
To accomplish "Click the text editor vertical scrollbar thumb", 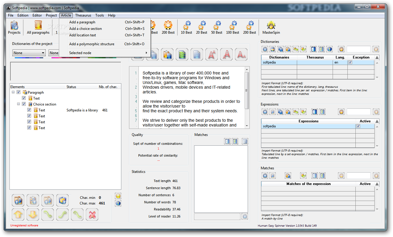I will [x=247, y=91].
